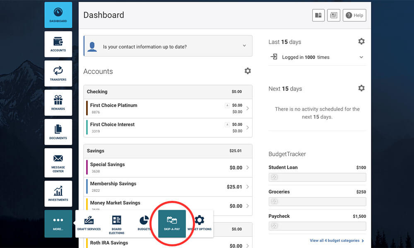414x248 pixels.
Task: Open Widget Options gear item
Action: 200,224
